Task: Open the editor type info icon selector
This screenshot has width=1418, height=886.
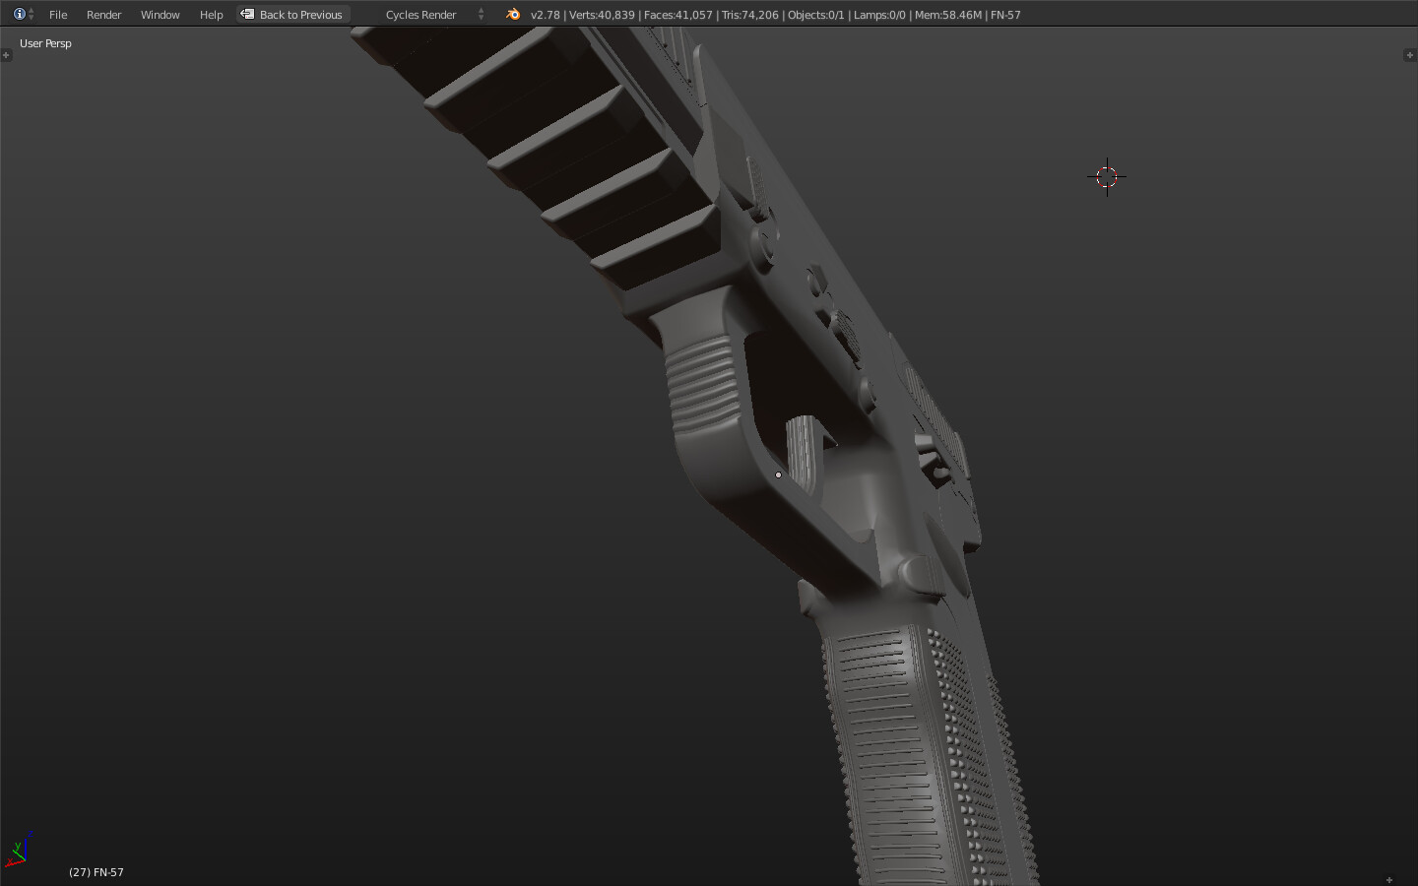Action: (x=24, y=14)
